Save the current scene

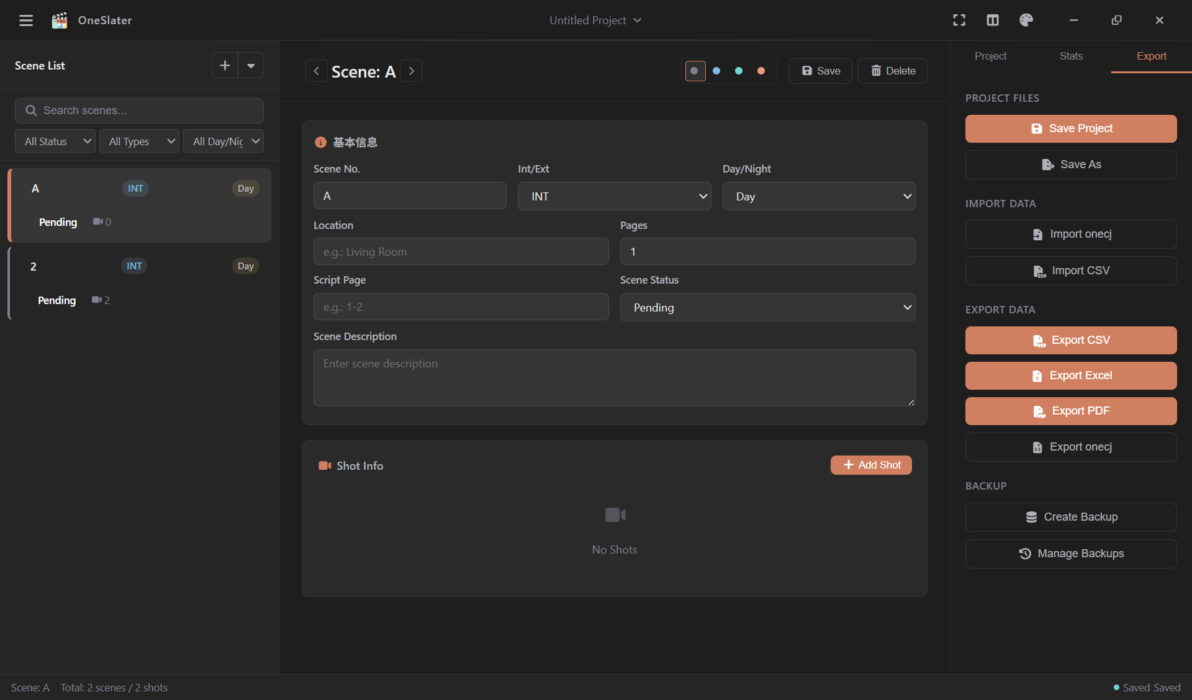pyautogui.click(x=820, y=71)
